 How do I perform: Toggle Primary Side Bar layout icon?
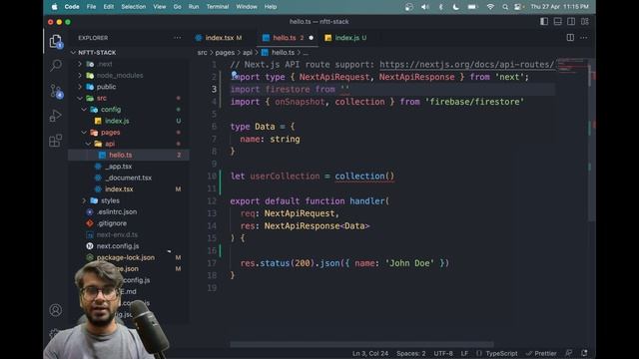tap(544, 22)
